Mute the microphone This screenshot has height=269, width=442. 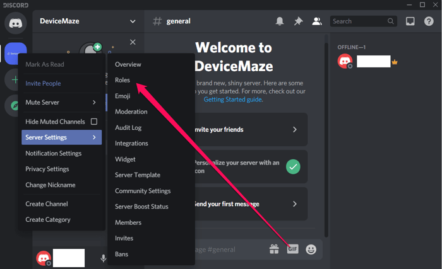point(104,258)
